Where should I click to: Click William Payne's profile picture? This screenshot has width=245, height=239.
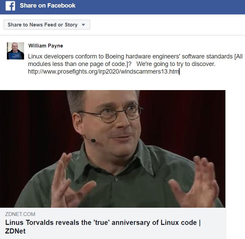(15, 51)
